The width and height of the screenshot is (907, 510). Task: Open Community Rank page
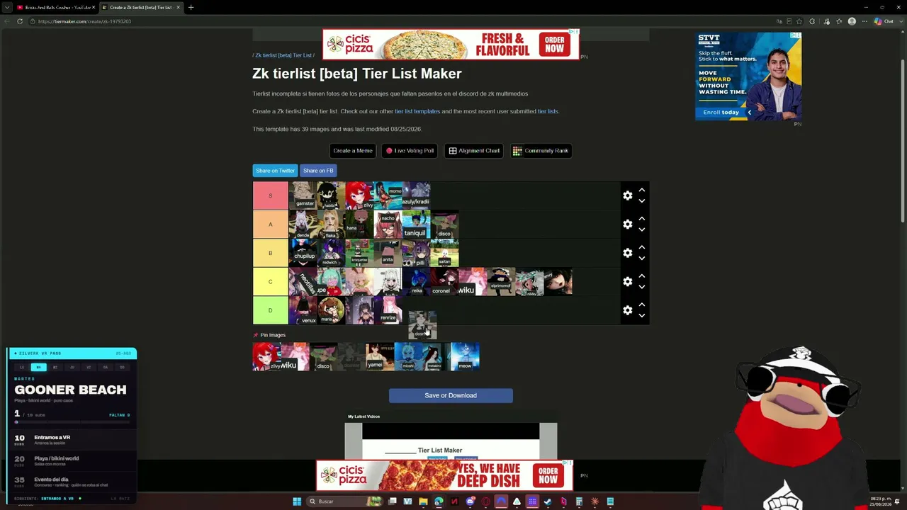point(541,151)
